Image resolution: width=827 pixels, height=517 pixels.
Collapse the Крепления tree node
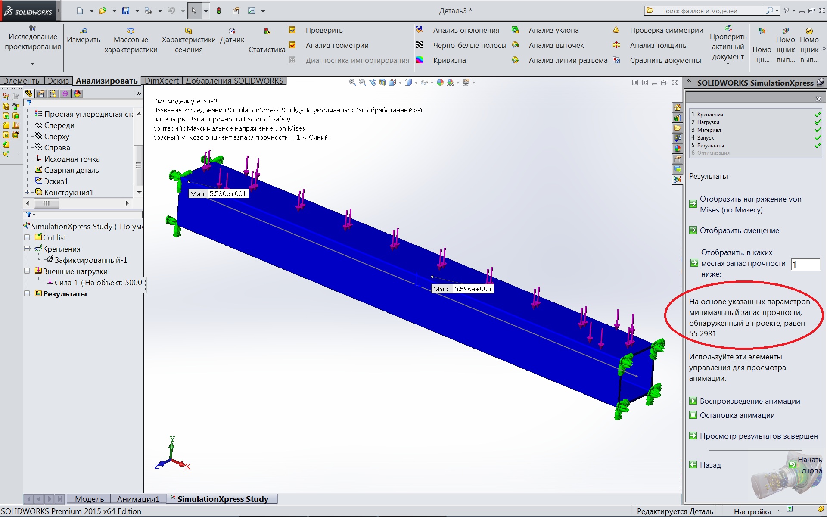(27, 249)
